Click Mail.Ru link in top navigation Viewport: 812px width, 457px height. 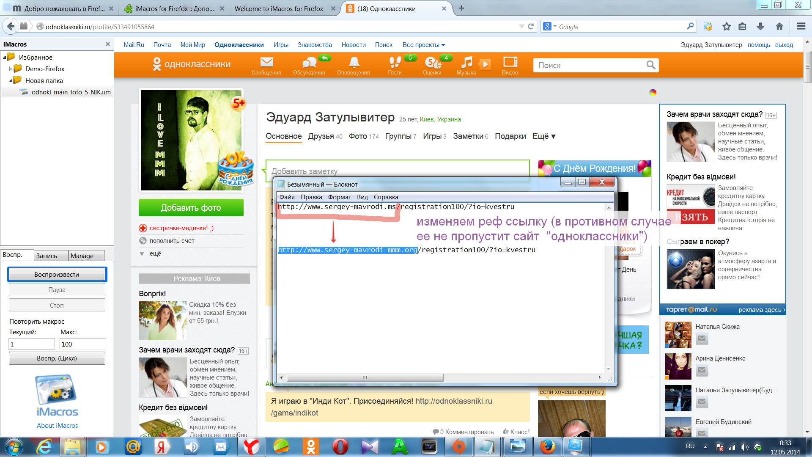134,45
